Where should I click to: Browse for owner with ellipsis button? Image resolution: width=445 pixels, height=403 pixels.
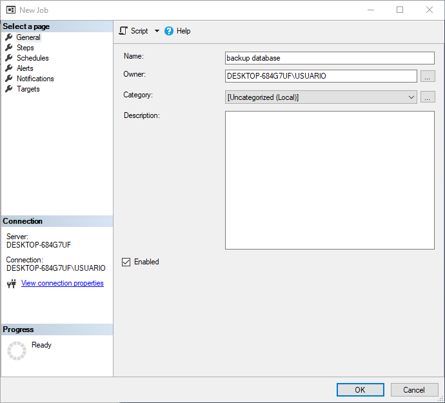pyautogui.click(x=428, y=76)
